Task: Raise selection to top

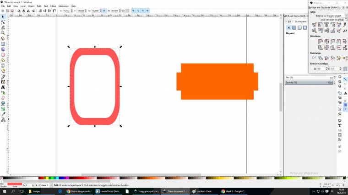Action: (54, 11)
